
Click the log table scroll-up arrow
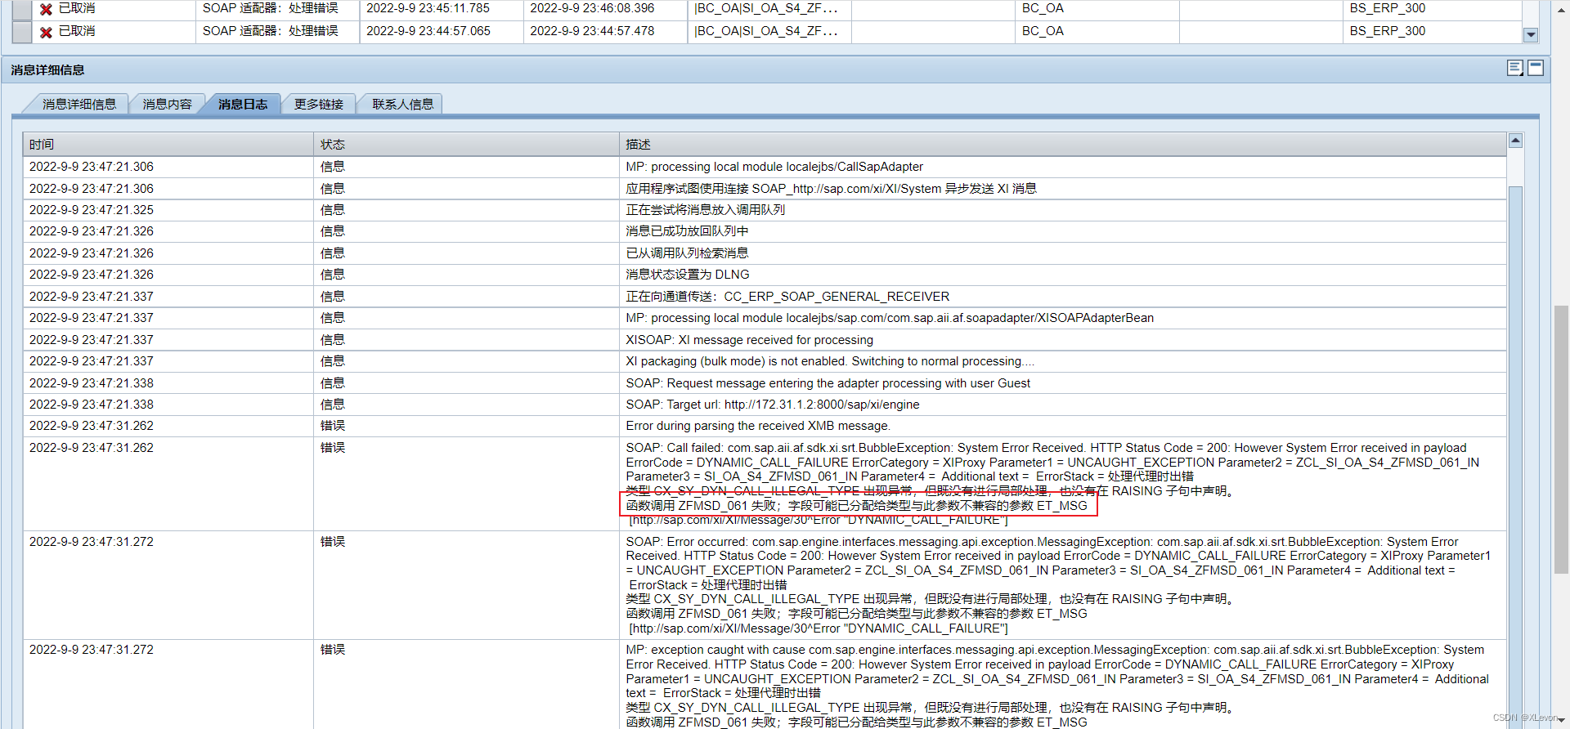1515,141
